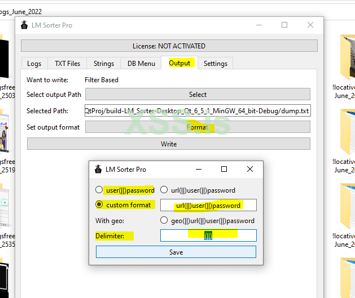This screenshot has height=298, width=355.
Task: Click Select to choose output path
Action: pyautogui.click(x=198, y=94)
